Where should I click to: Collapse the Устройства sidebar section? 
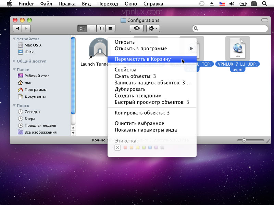coord(14,39)
